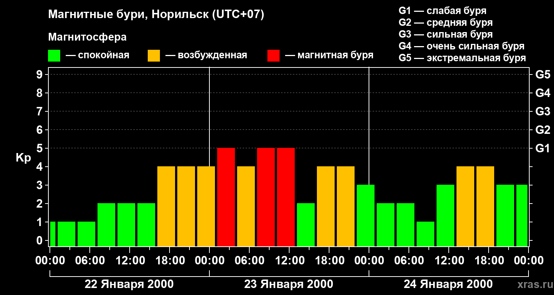Click the 'G5' label on right axis
Viewport: 554px width, 295px height.
543,74
